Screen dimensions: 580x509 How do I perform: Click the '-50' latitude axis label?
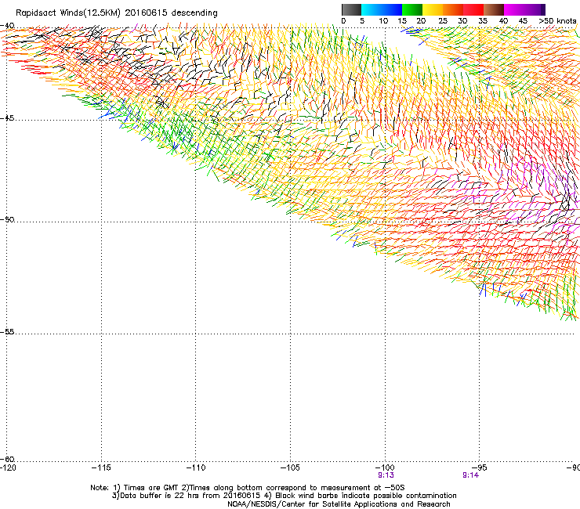(x=7, y=219)
